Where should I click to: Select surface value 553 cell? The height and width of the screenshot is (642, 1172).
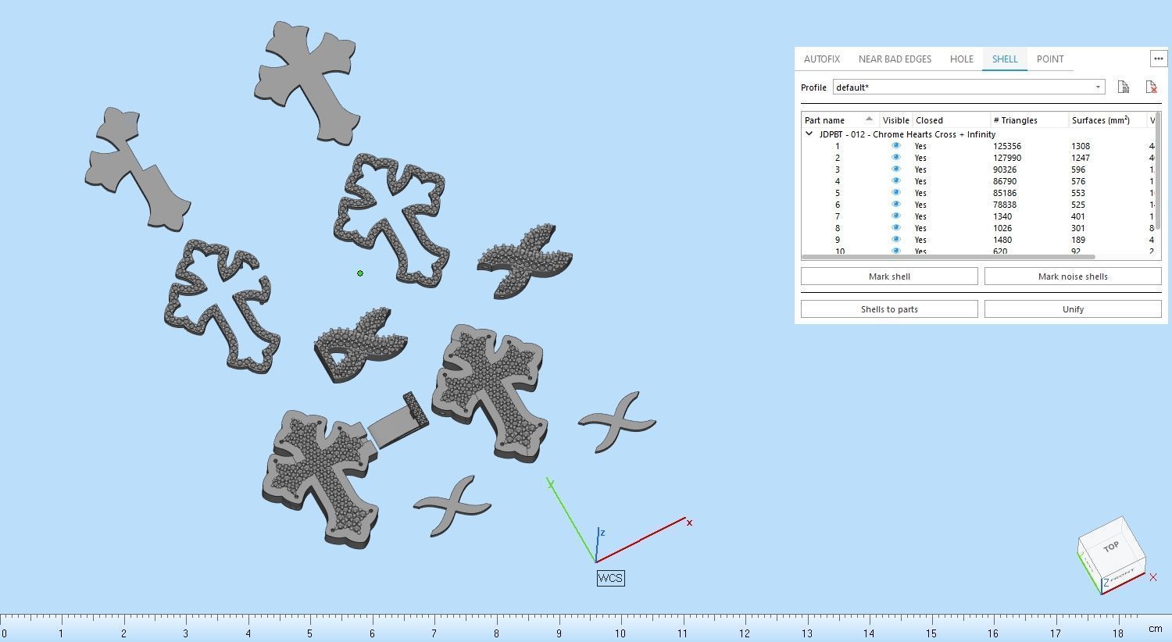(1078, 193)
